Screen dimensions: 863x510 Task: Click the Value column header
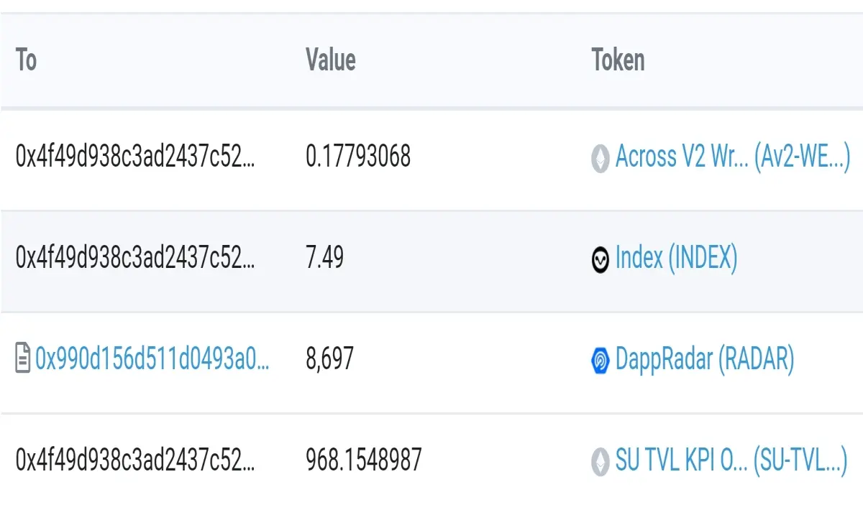[x=331, y=60]
